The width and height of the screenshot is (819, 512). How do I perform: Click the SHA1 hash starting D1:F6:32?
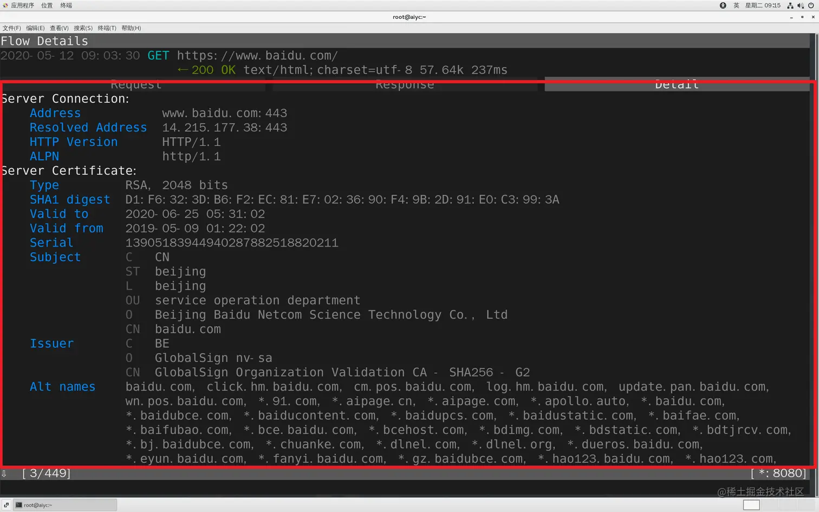click(342, 199)
